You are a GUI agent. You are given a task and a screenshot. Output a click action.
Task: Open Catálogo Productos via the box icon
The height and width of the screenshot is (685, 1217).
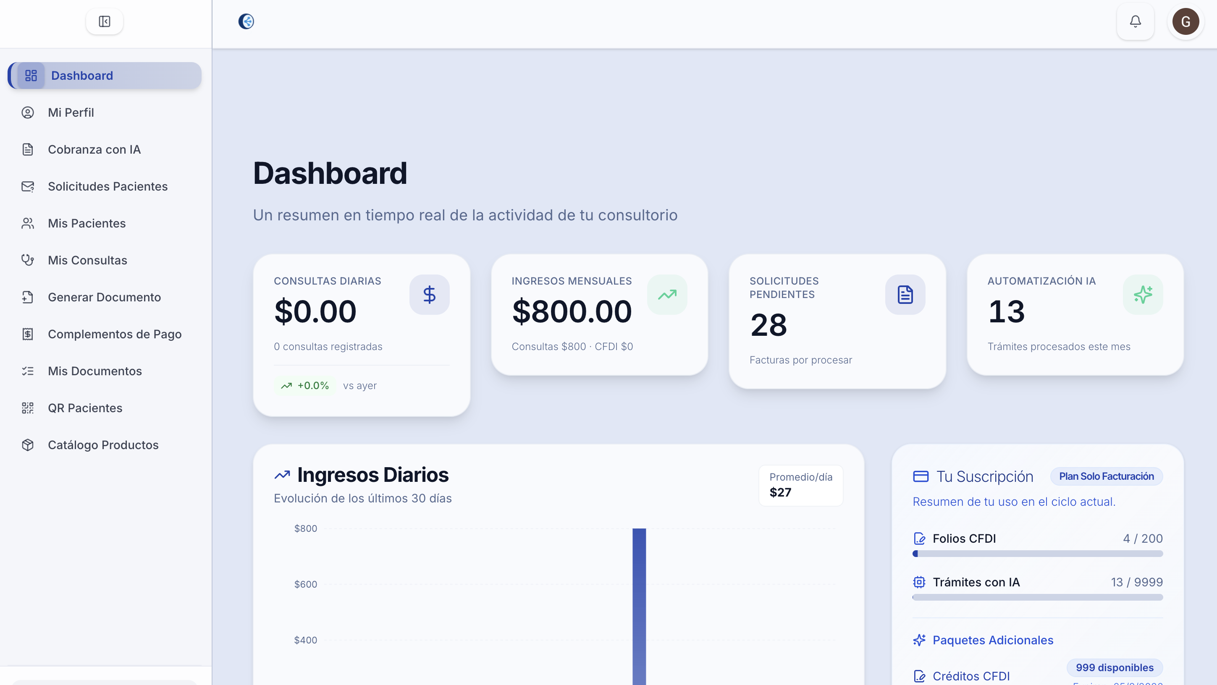(x=27, y=445)
